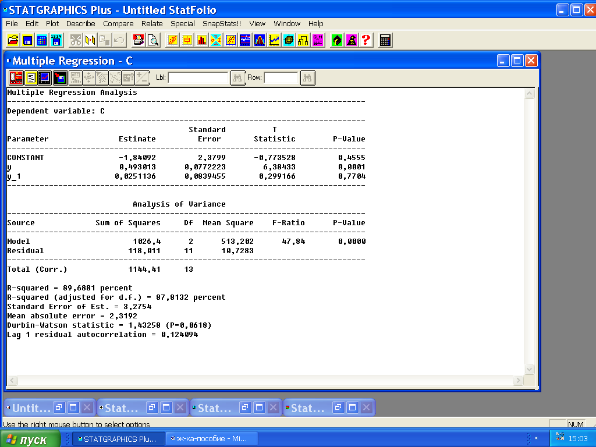Print using the printer icon
The width and height of the screenshot is (596, 447).
(x=139, y=40)
